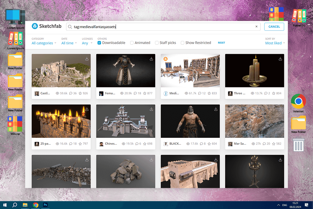The height and width of the screenshot is (209, 313).
Task: Download the 25-pa... torches model via its icon
Action: point(87,109)
